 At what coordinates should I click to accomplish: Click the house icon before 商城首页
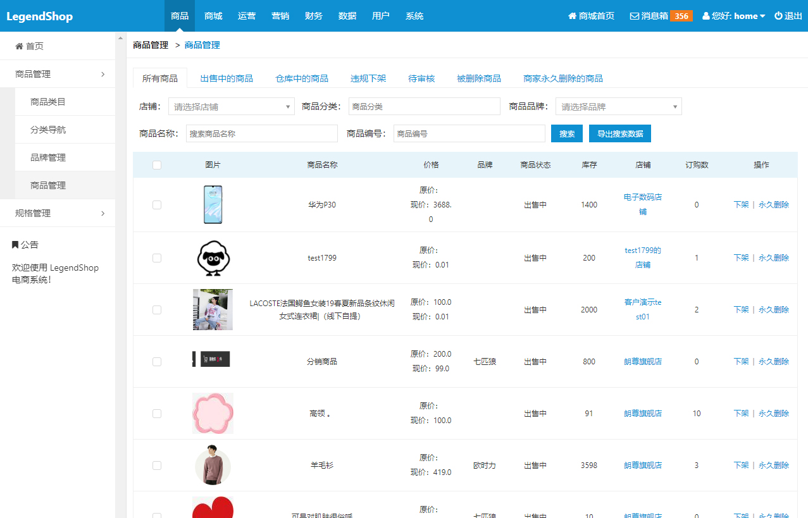(x=572, y=16)
